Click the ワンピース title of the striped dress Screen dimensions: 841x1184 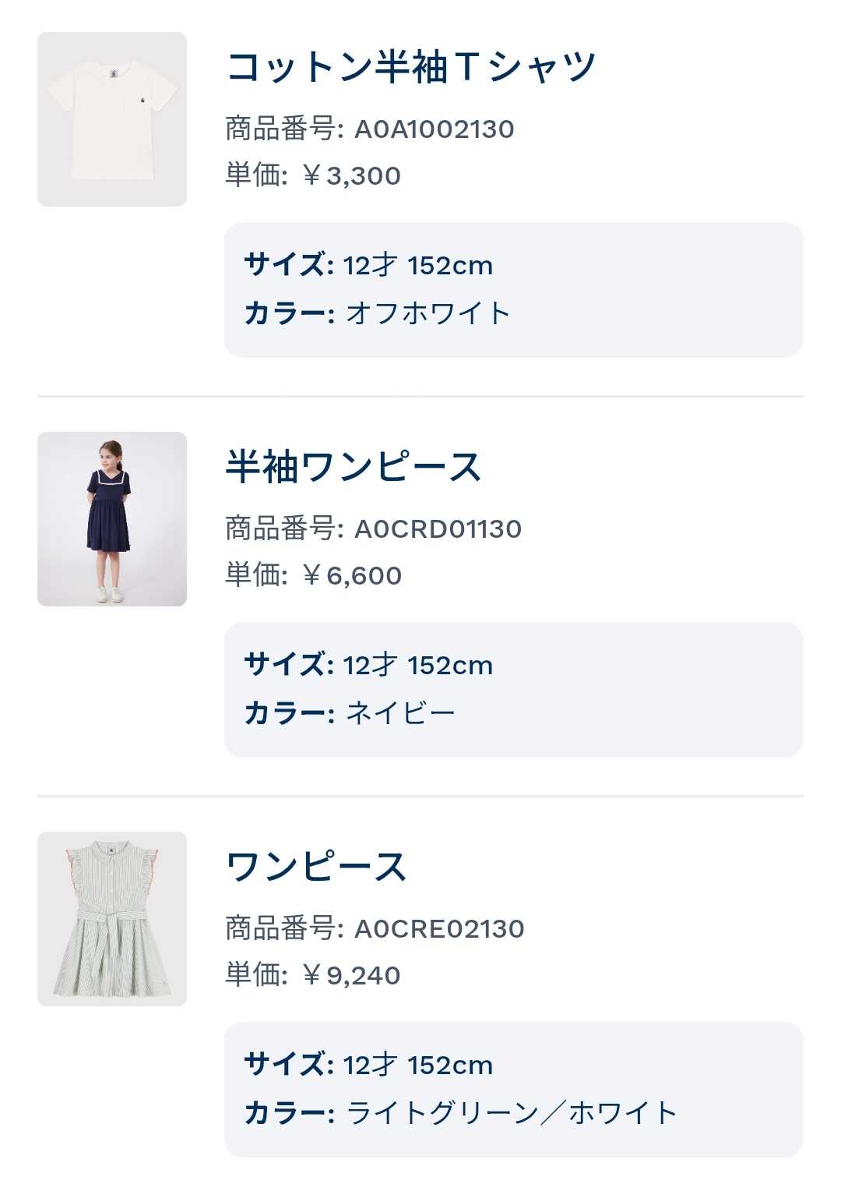pos(316,867)
